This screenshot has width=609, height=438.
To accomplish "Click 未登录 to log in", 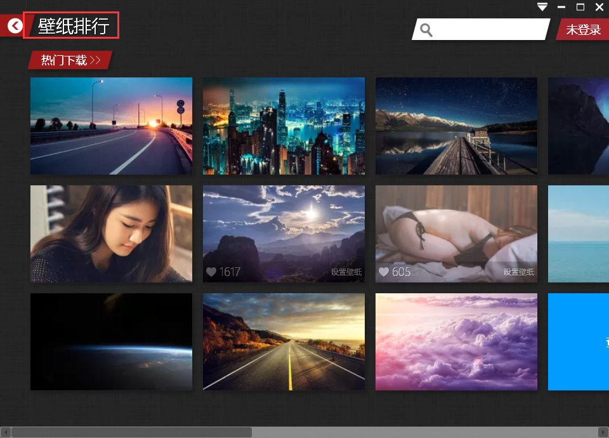I will tap(583, 29).
